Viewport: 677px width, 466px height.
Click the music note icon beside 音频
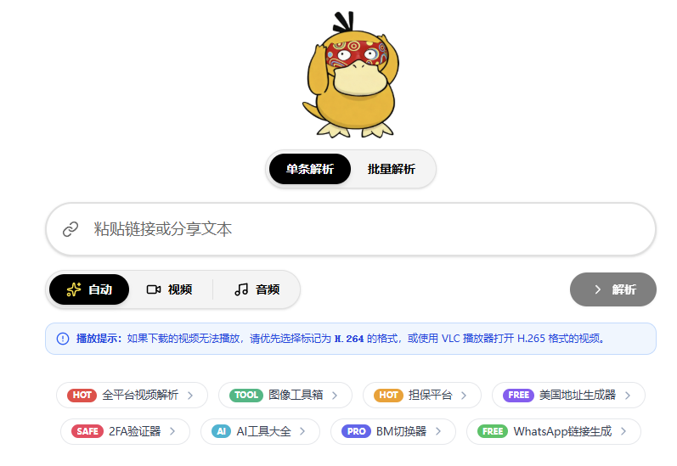click(x=241, y=289)
